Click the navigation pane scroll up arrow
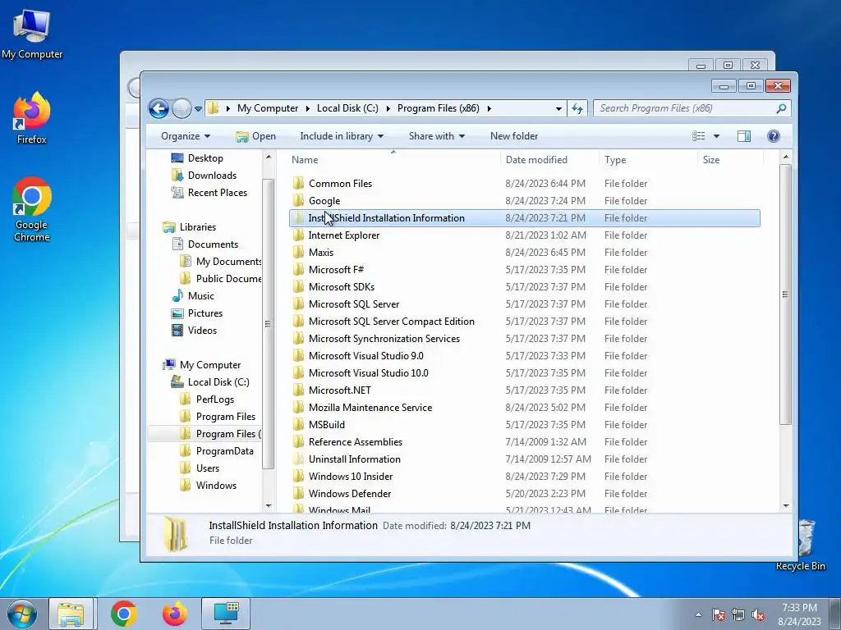This screenshot has height=630, width=841. coord(269,157)
